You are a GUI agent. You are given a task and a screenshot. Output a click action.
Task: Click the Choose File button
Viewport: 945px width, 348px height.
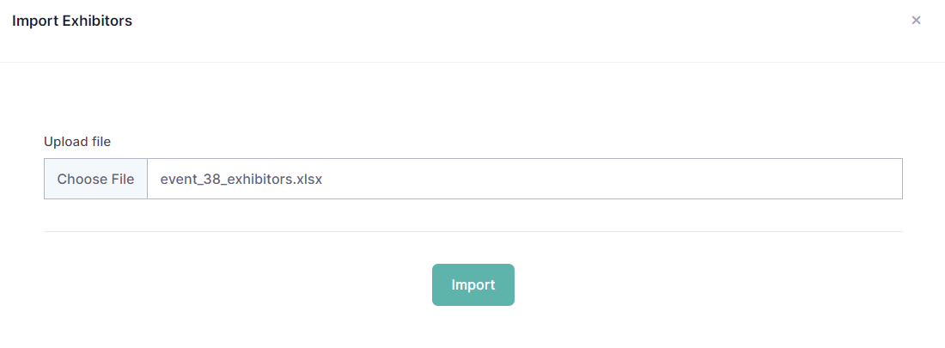pyautogui.click(x=95, y=179)
